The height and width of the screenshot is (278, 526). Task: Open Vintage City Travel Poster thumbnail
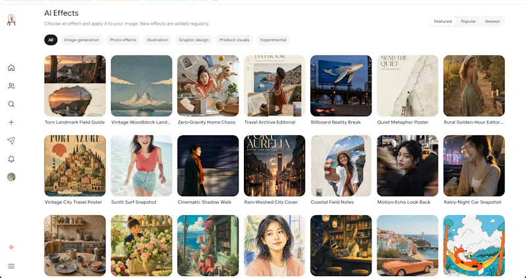click(x=75, y=166)
